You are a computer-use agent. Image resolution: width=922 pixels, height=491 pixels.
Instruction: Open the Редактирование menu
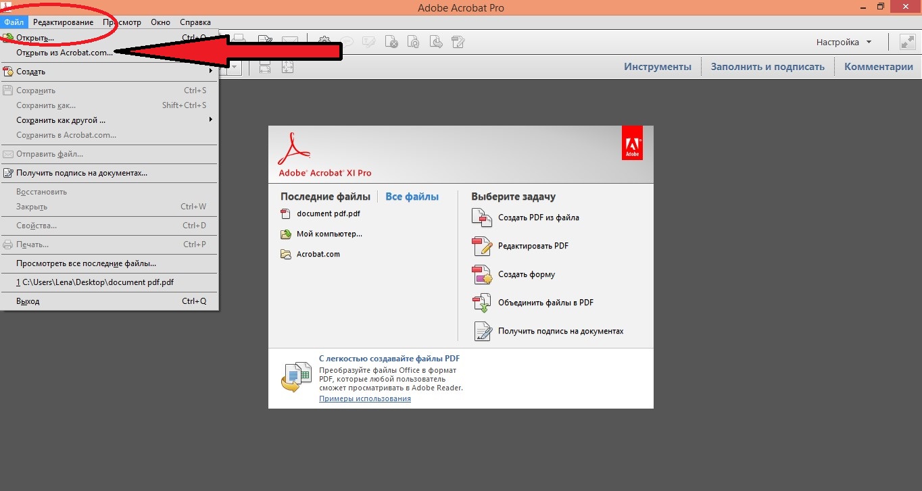(x=64, y=22)
